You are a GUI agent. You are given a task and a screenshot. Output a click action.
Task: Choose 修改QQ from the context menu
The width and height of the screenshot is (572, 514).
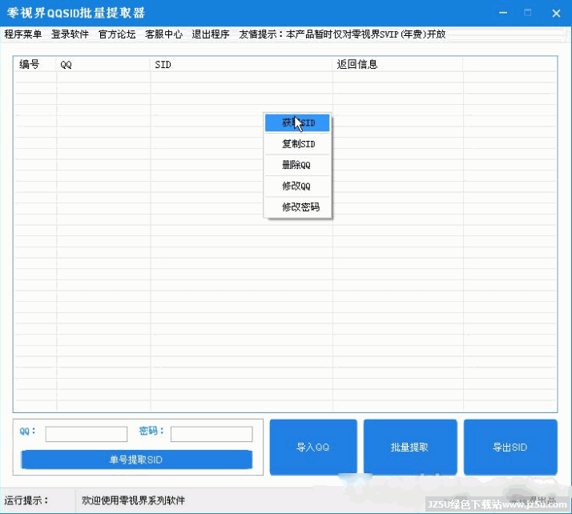[297, 187]
